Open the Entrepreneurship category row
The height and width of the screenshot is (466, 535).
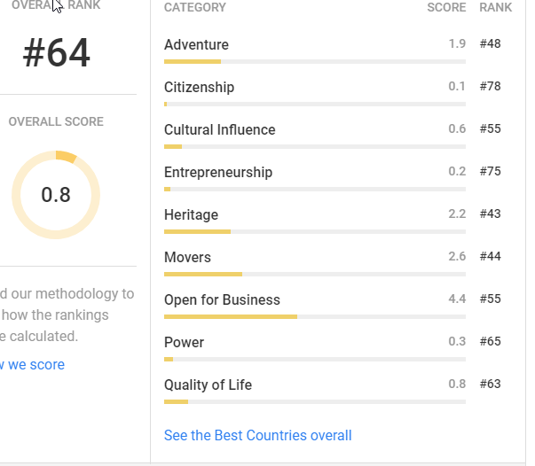click(x=217, y=172)
